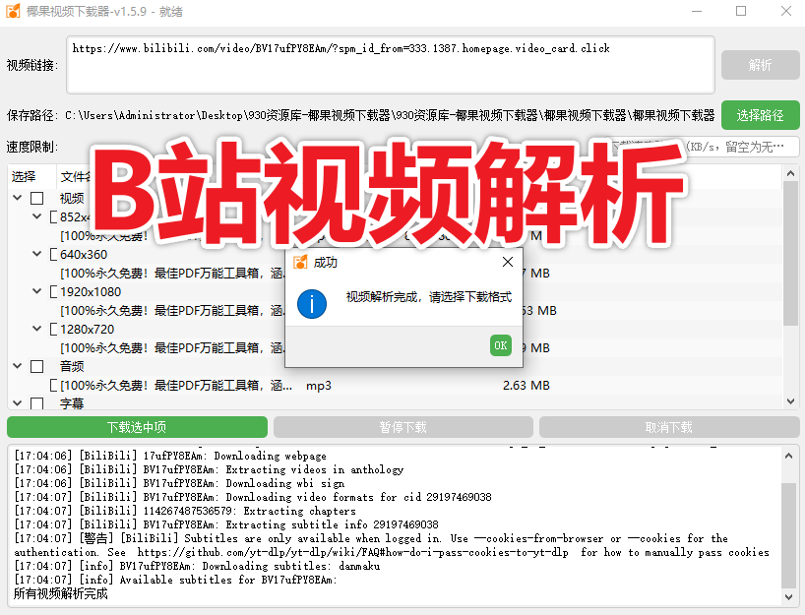Click the file list vertical scrollbar thumb
This screenshot has width=805, height=615.
coord(790,254)
